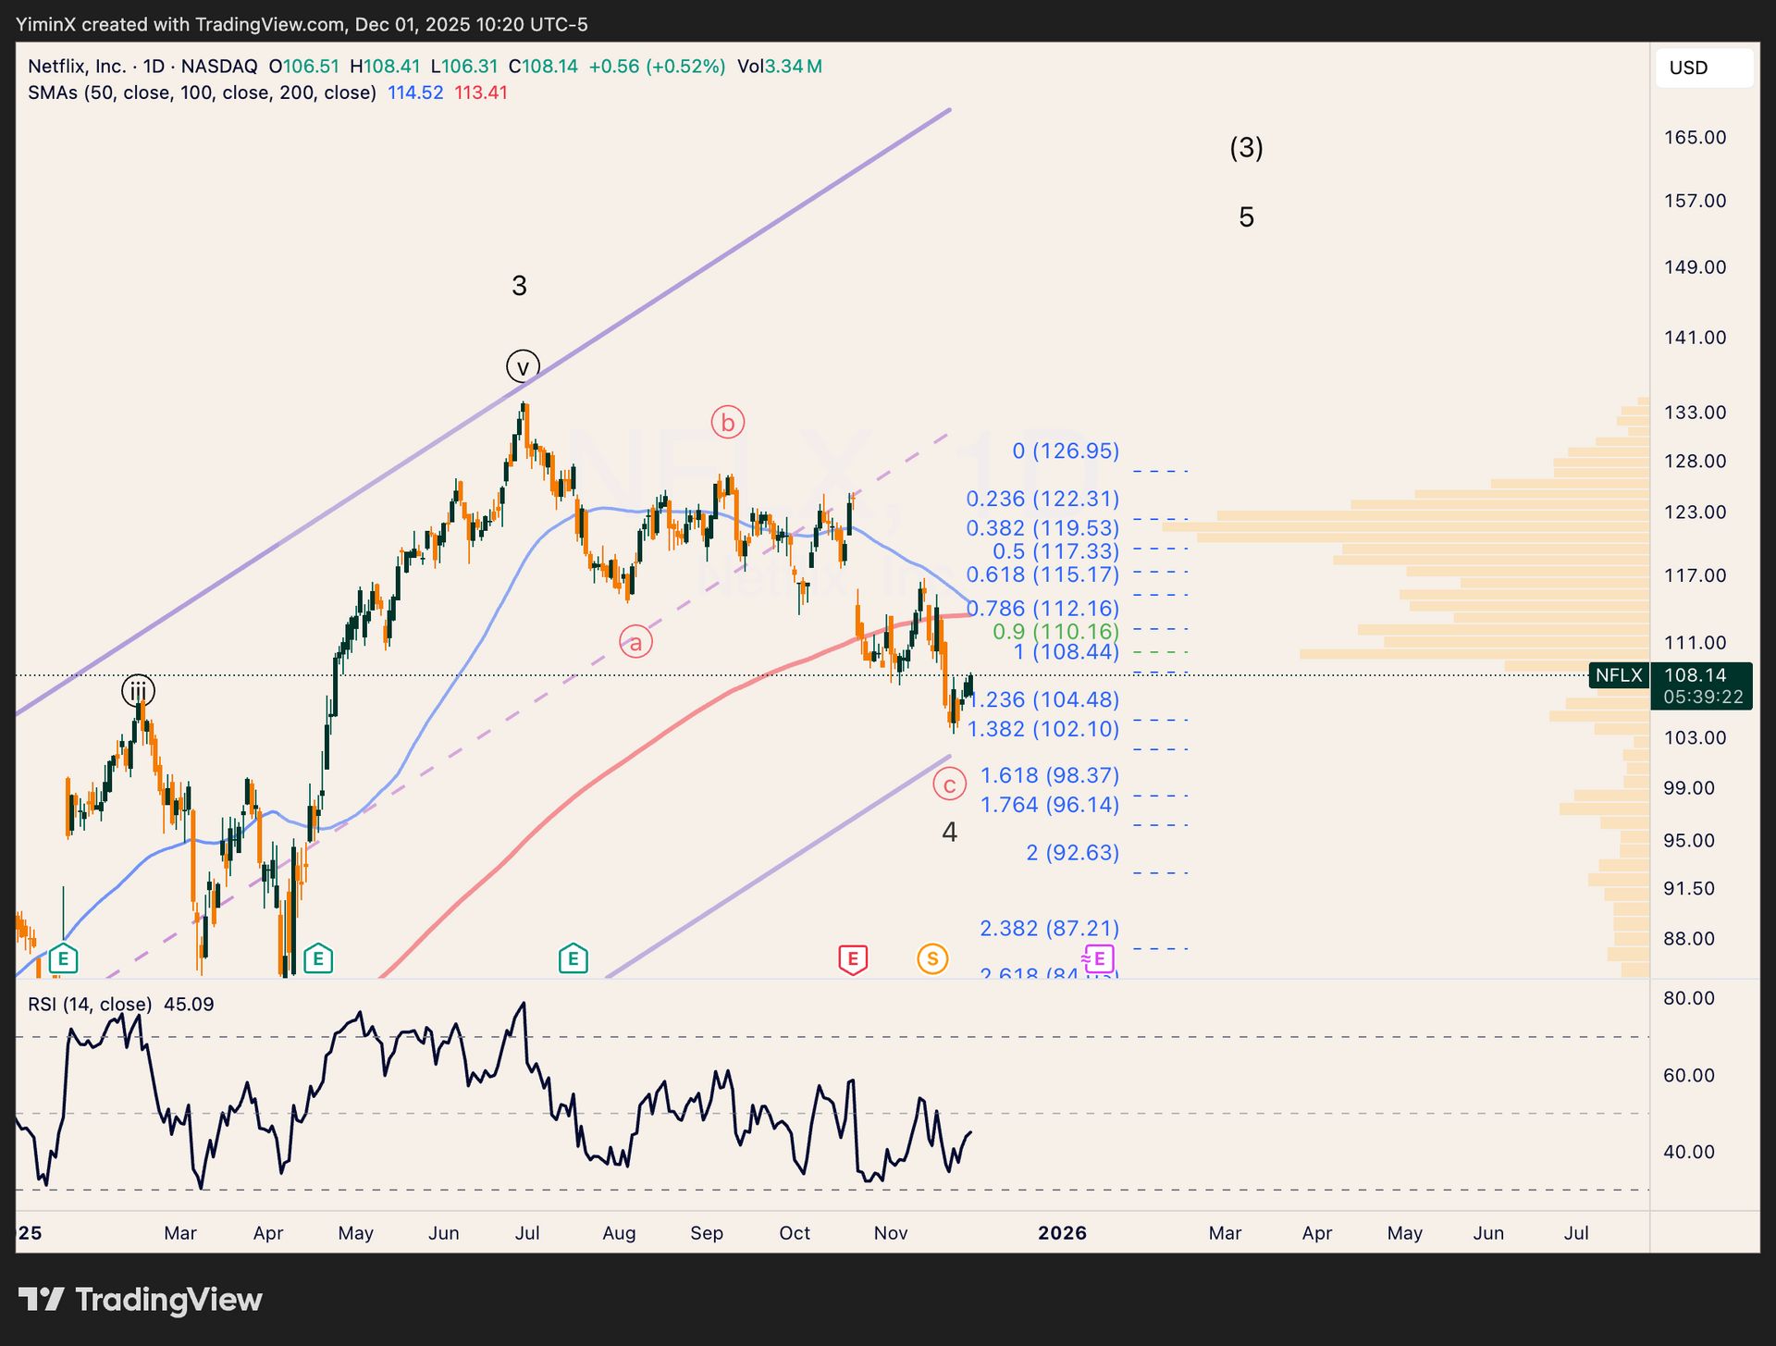Click the 0.618 (115.17) retracement label

coord(1042,574)
